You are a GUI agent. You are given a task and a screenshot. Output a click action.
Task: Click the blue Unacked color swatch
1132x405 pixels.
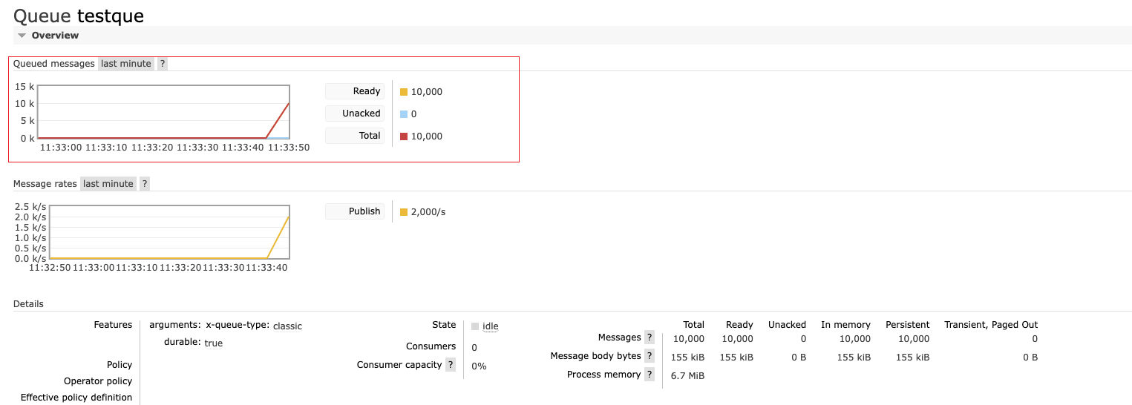click(404, 114)
